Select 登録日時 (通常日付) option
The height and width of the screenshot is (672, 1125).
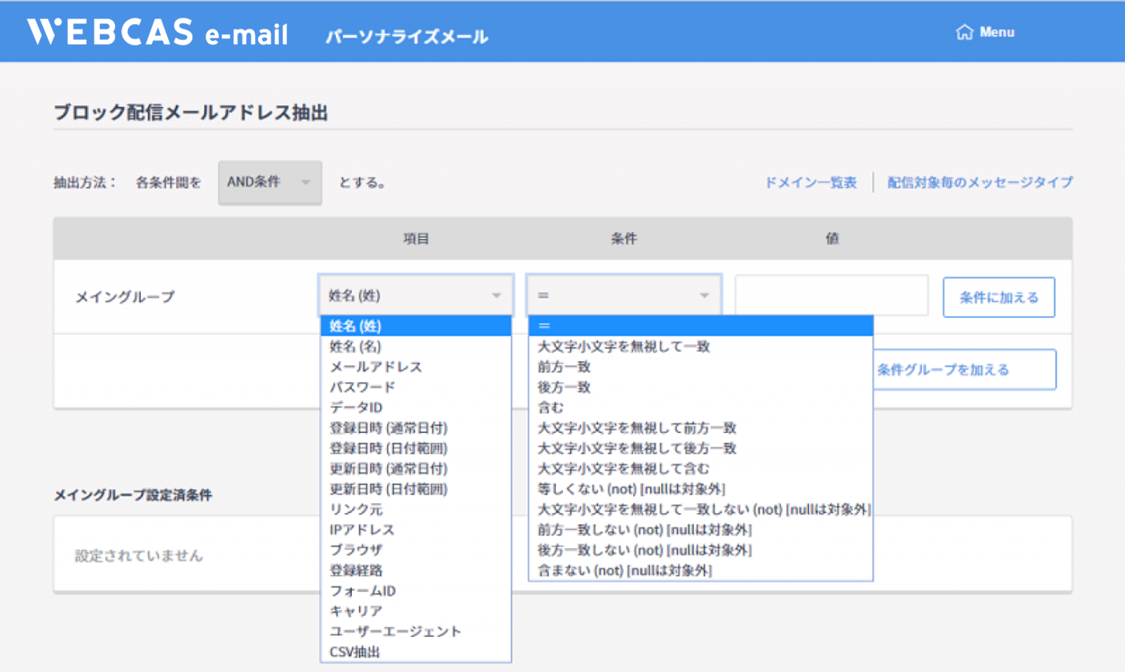(416, 427)
